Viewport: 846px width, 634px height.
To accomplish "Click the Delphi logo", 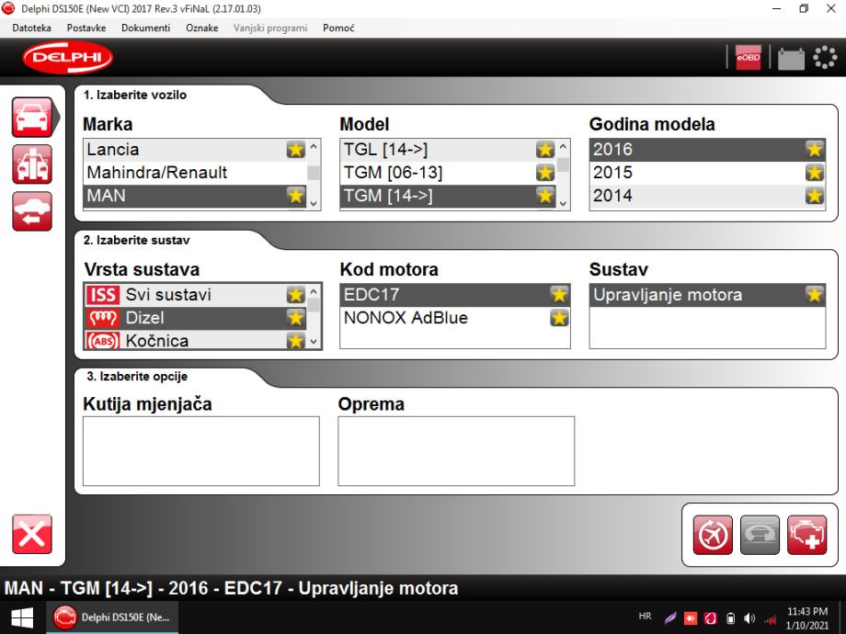I will click(x=68, y=57).
